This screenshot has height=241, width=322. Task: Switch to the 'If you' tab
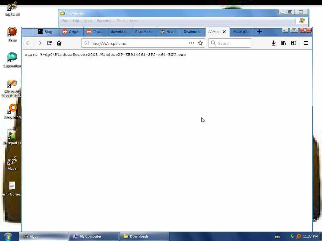point(95,32)
